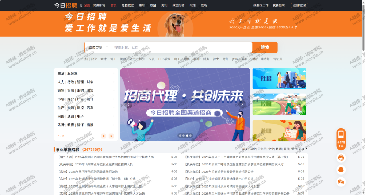Viewport: 365px width, 195px height.
Task: Open customer service headset icon
Action: point(341,157)
